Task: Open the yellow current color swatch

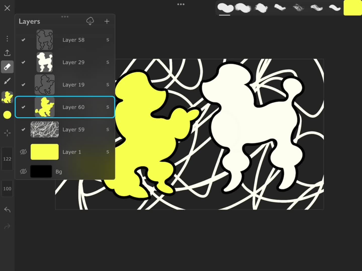Action: (x=353, y=8)
